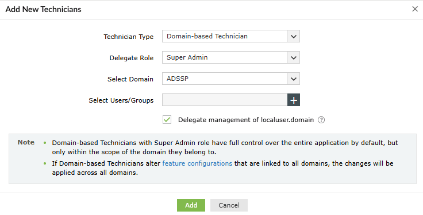Uncheck Delegate management of localuser.domain
The width and height of the screenshot is (423, 215).
pyautogui.click(x=167, y=120)
